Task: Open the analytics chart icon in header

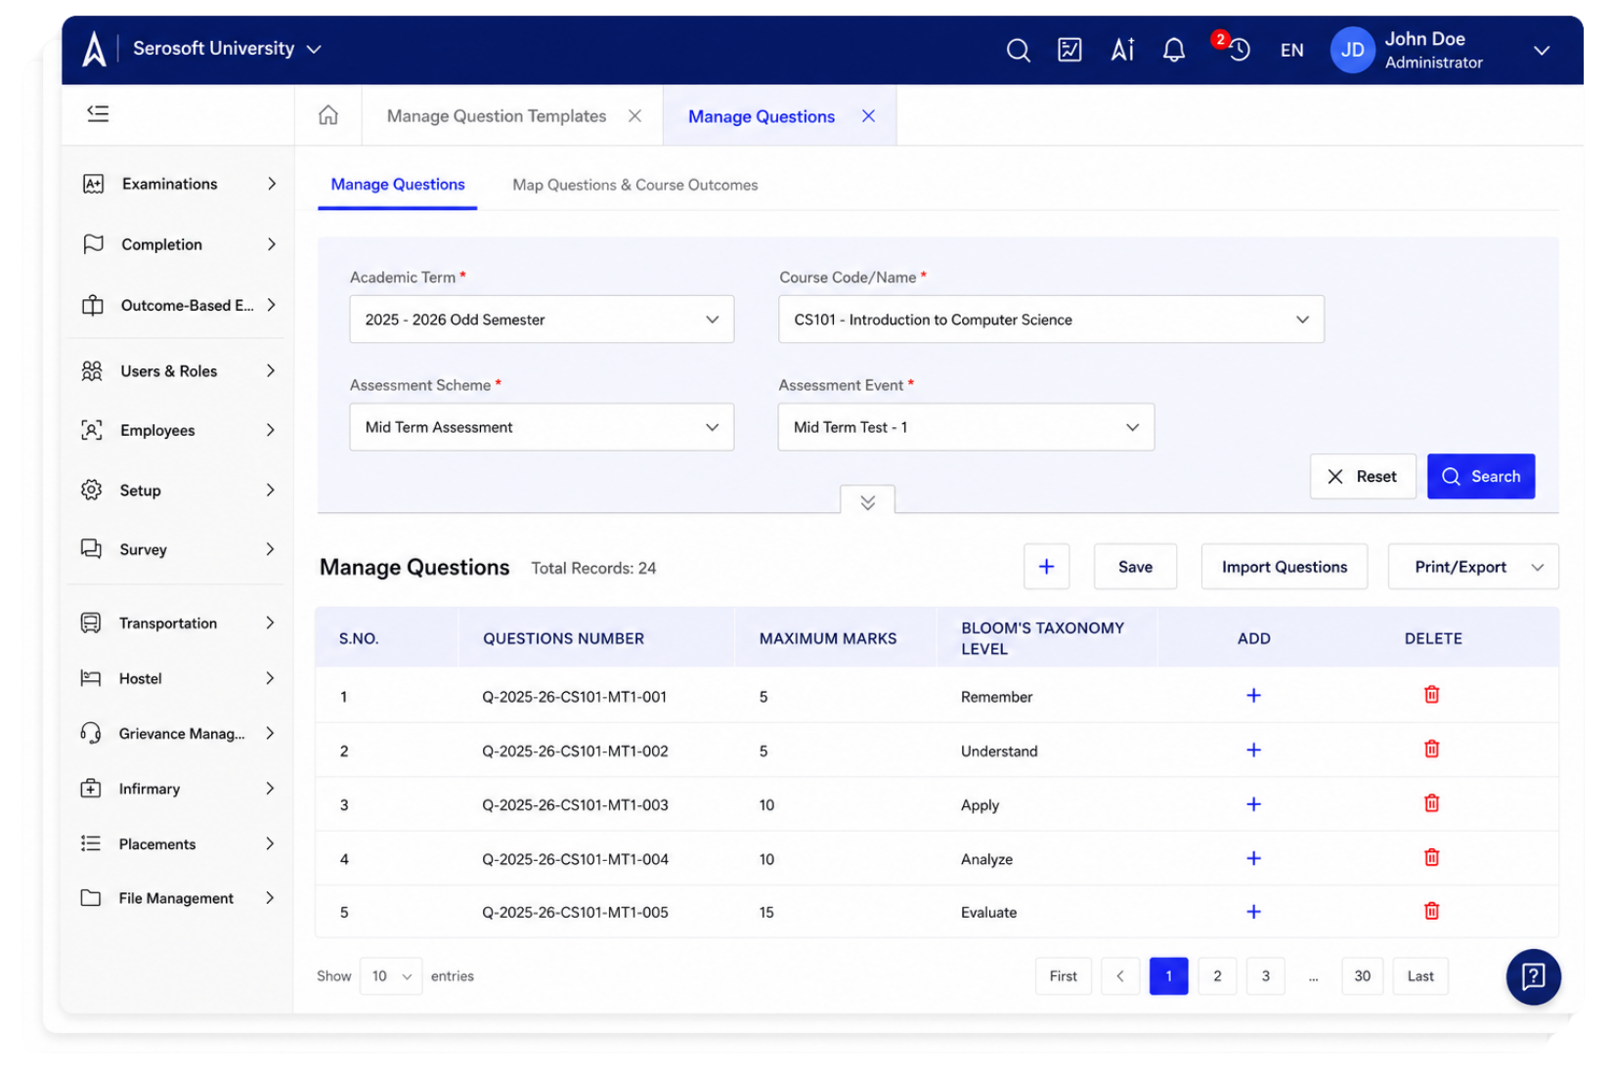Action: [1069, 50]
